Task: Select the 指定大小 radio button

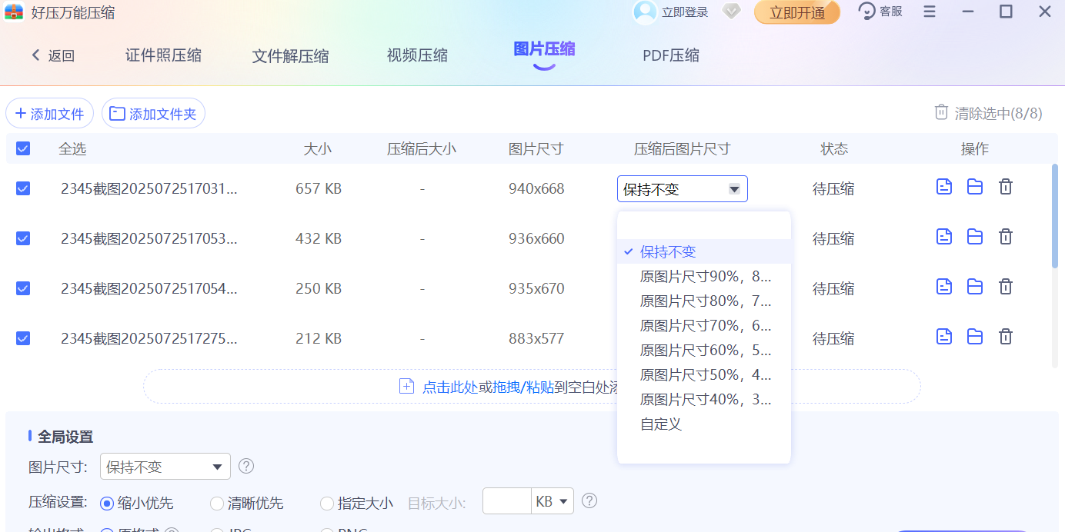Action: click(327, 504)
